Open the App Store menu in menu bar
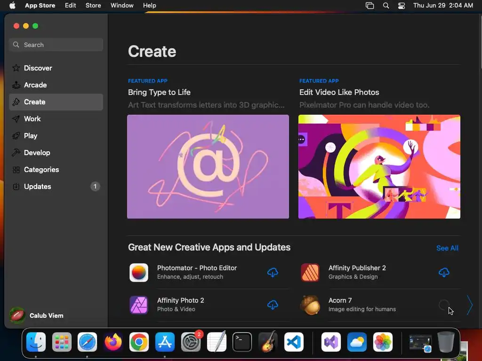Screen dimensions: 482x361 [x=40, y=6]
